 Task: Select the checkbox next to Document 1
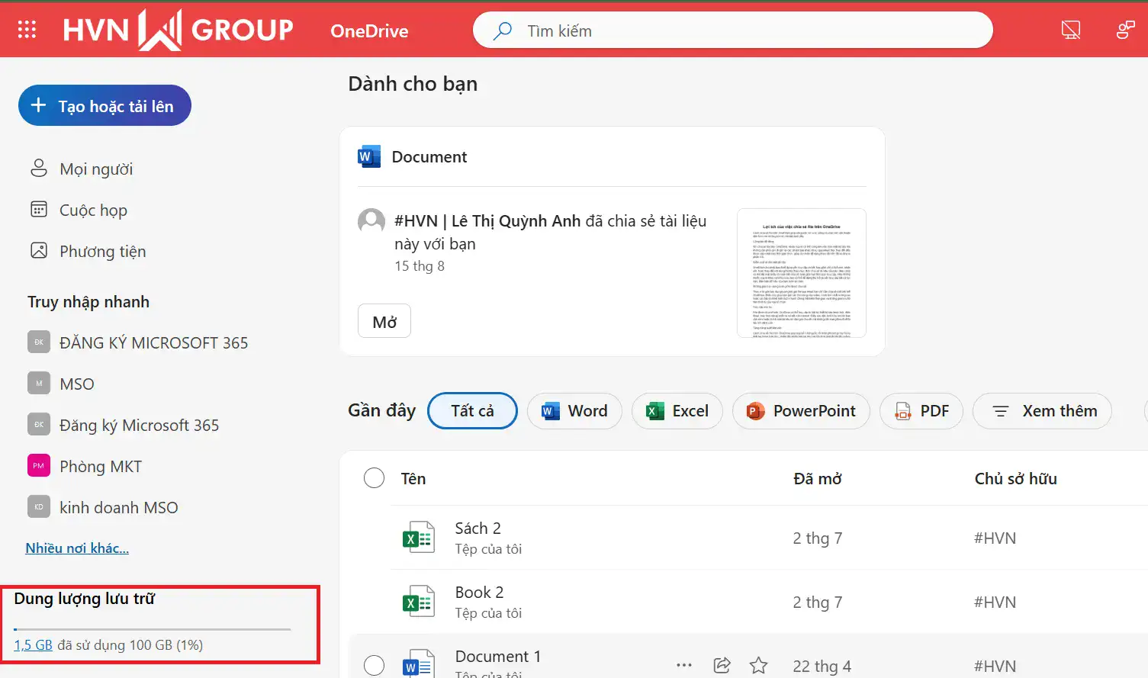374,665
